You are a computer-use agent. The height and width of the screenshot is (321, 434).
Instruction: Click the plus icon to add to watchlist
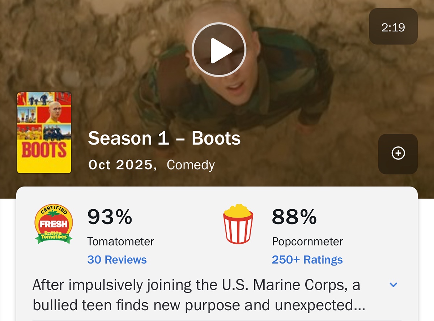[x=398, y=154]
